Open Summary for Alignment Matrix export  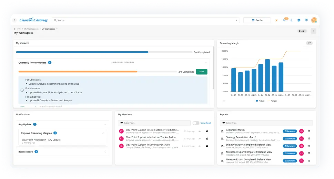click(290, 131)
